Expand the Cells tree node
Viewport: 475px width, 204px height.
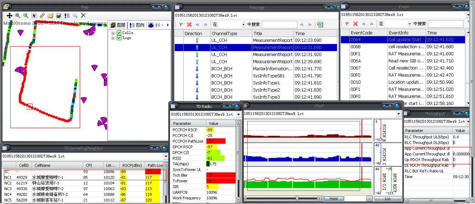(113, 33)
